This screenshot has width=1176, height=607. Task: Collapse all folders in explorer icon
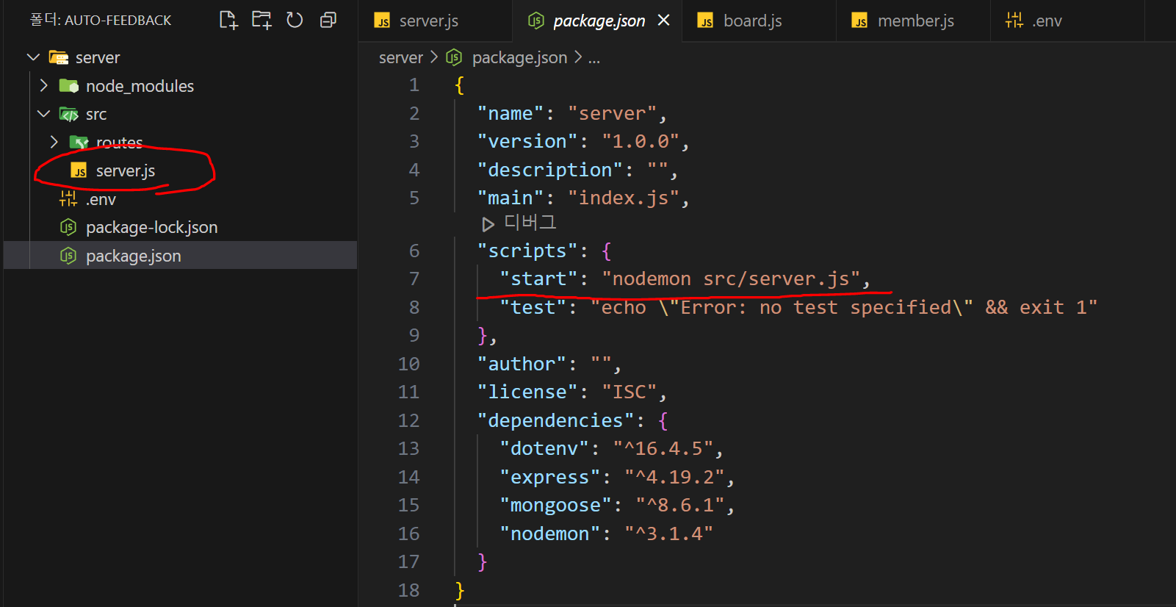pos(328,20)
